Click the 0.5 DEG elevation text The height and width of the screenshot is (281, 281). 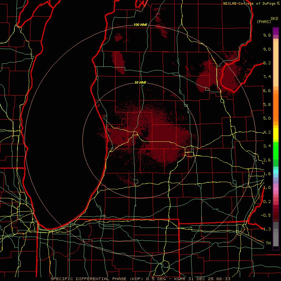coord(156,279)
